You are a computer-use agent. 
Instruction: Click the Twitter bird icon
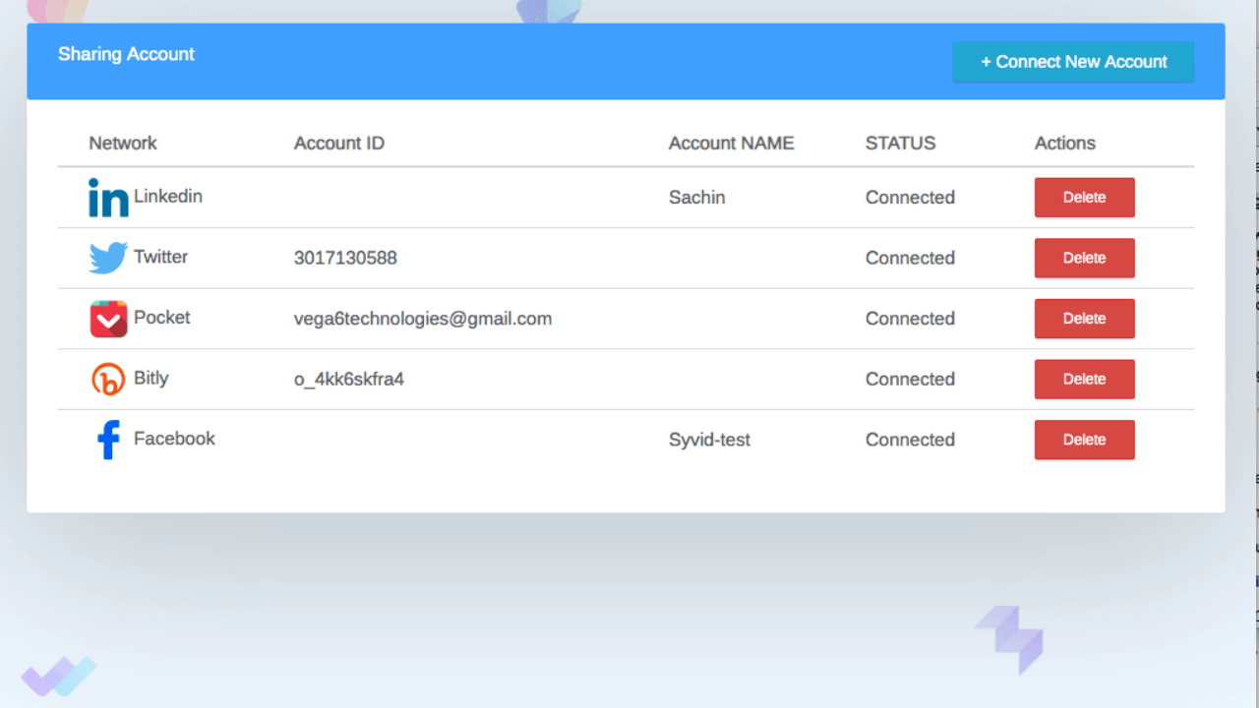pos(108,258)
